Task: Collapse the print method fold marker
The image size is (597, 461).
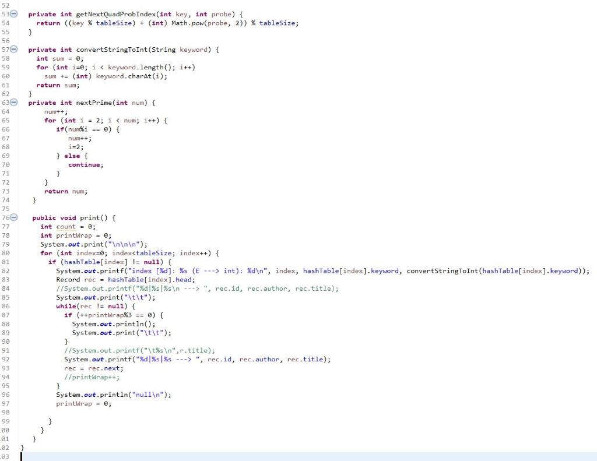Action: tap(15, 218)
